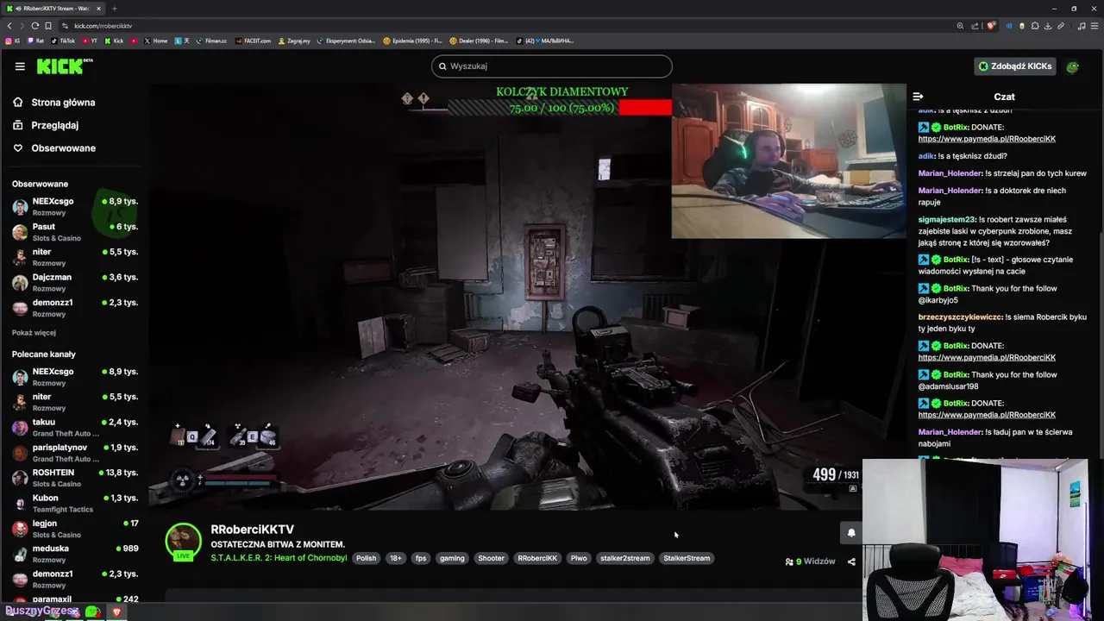The width and height of the screenshot is (1104, 621).
Task: Open the green user avatar menu
Action: pos(1073,66)
